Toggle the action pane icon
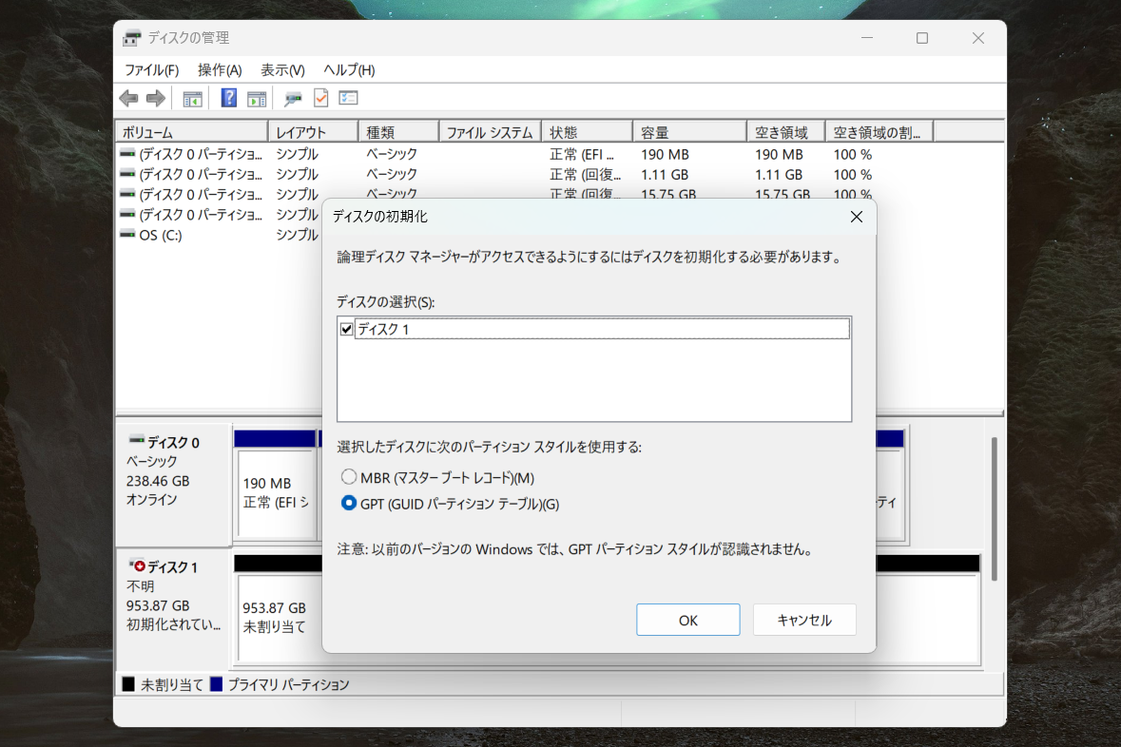 [x=257, y=98]
